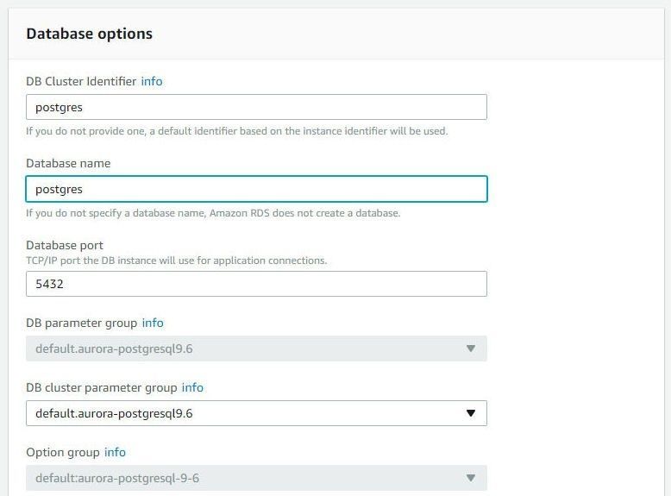Click the TCP/IP port description text
The height and width of the screenshot is (496, 671).
click(176, 261)
